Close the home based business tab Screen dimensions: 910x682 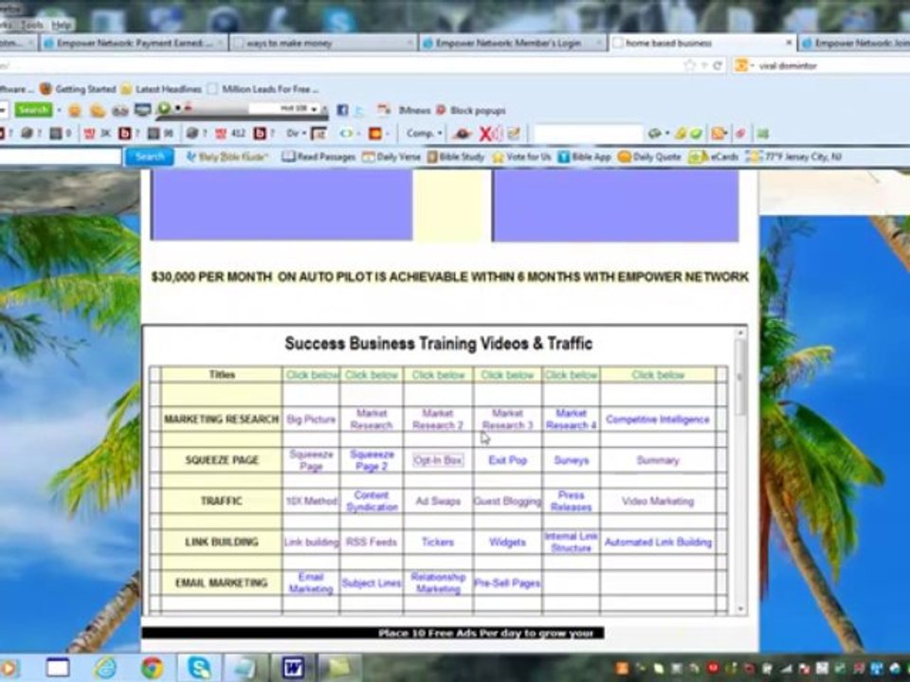click(x=788, y=43)
